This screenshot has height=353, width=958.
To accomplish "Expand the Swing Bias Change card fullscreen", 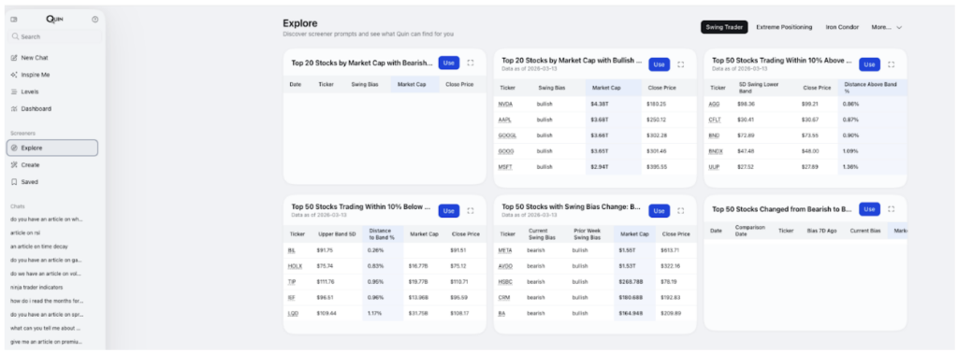I will [681, 211].
